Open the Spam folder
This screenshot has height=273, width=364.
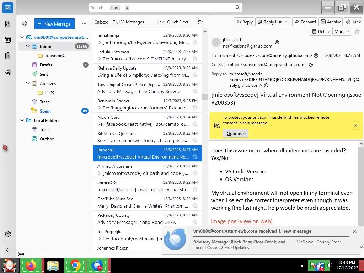click(54, 111)
